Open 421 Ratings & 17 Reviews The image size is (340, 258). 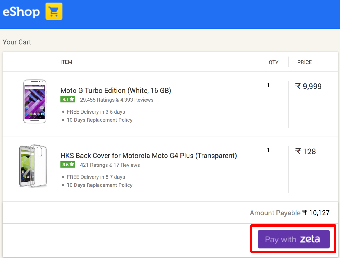110,165
